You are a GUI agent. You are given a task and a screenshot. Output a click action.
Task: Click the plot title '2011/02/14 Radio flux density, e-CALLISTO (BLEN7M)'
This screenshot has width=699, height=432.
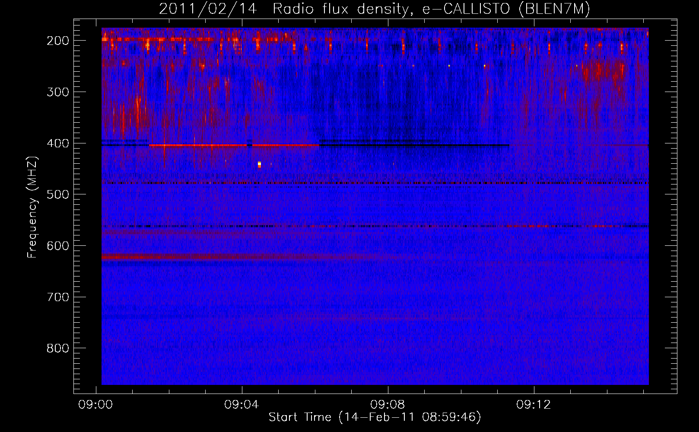pyautogui.click(x=375, y=9)
